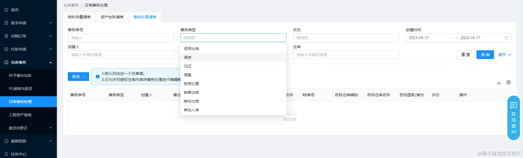Open the 报表 dropdown button
The image size is (523, 158).
[x=78, y=77]
